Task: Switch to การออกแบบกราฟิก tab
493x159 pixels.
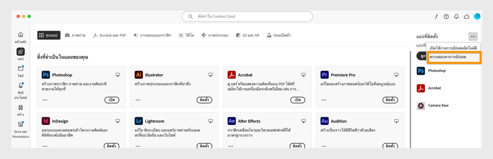Action: click(152, 35)
